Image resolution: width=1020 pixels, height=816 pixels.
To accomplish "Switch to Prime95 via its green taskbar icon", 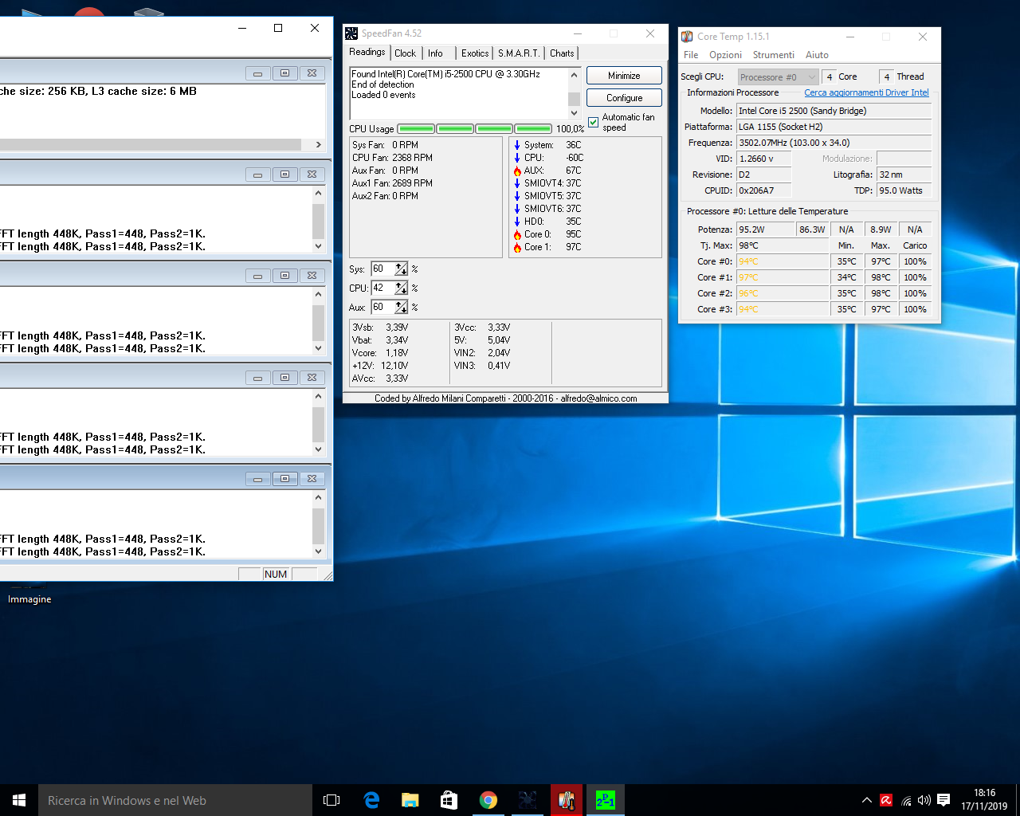I will [x=606, y=800].
